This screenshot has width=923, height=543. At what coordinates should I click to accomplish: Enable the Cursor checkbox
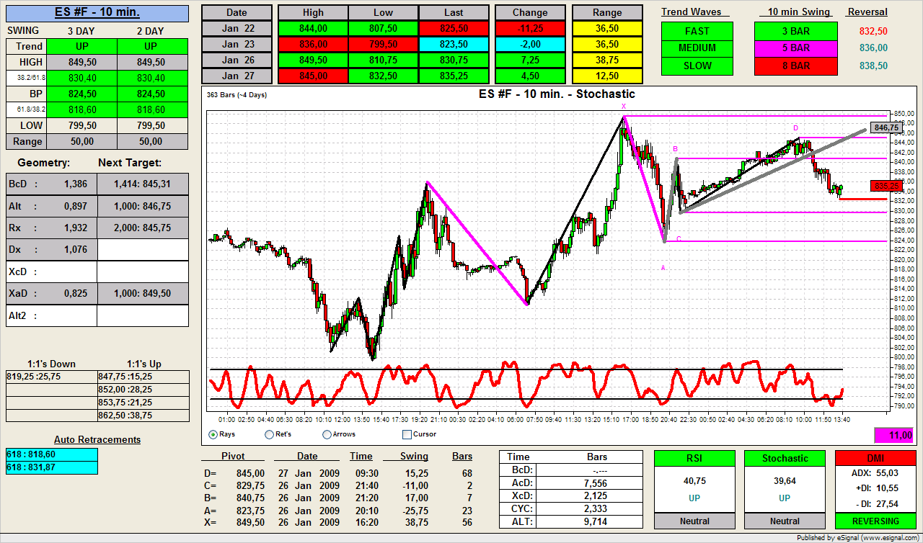(x=407, y=434)
